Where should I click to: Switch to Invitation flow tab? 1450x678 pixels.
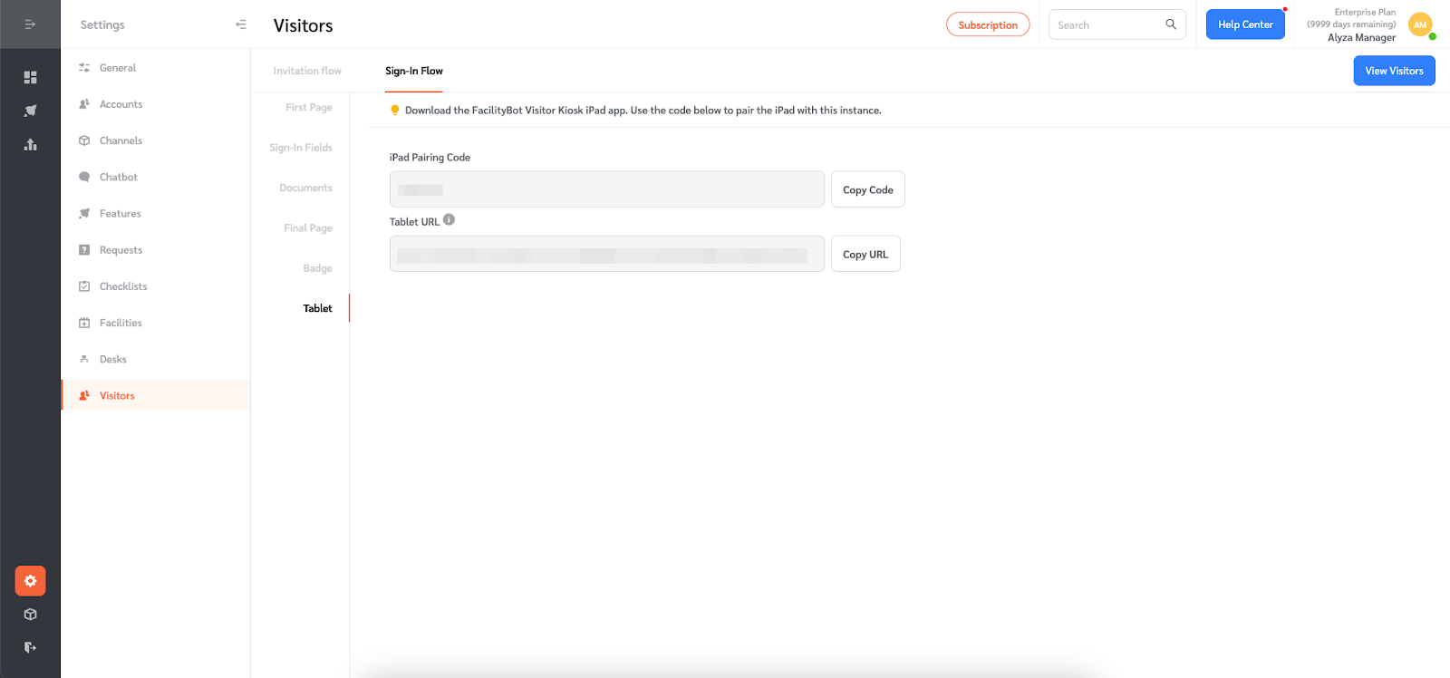click(307, 71)
